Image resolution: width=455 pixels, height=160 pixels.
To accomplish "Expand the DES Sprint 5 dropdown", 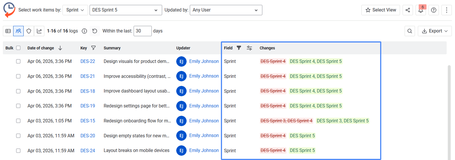I will (126, 10).
